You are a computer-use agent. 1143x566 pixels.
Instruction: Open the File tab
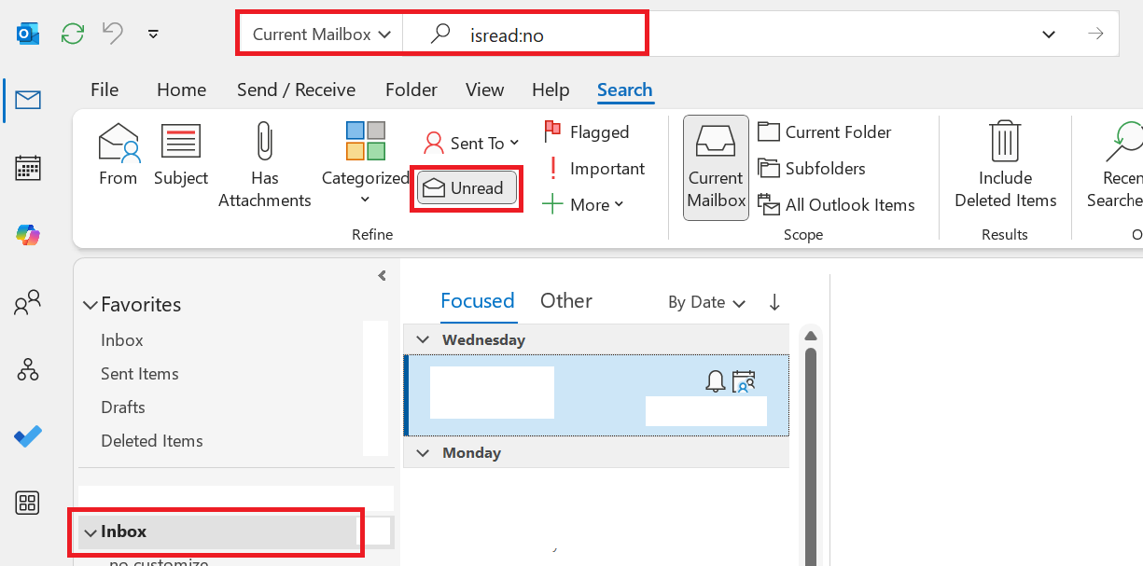(x=105, y=90)
